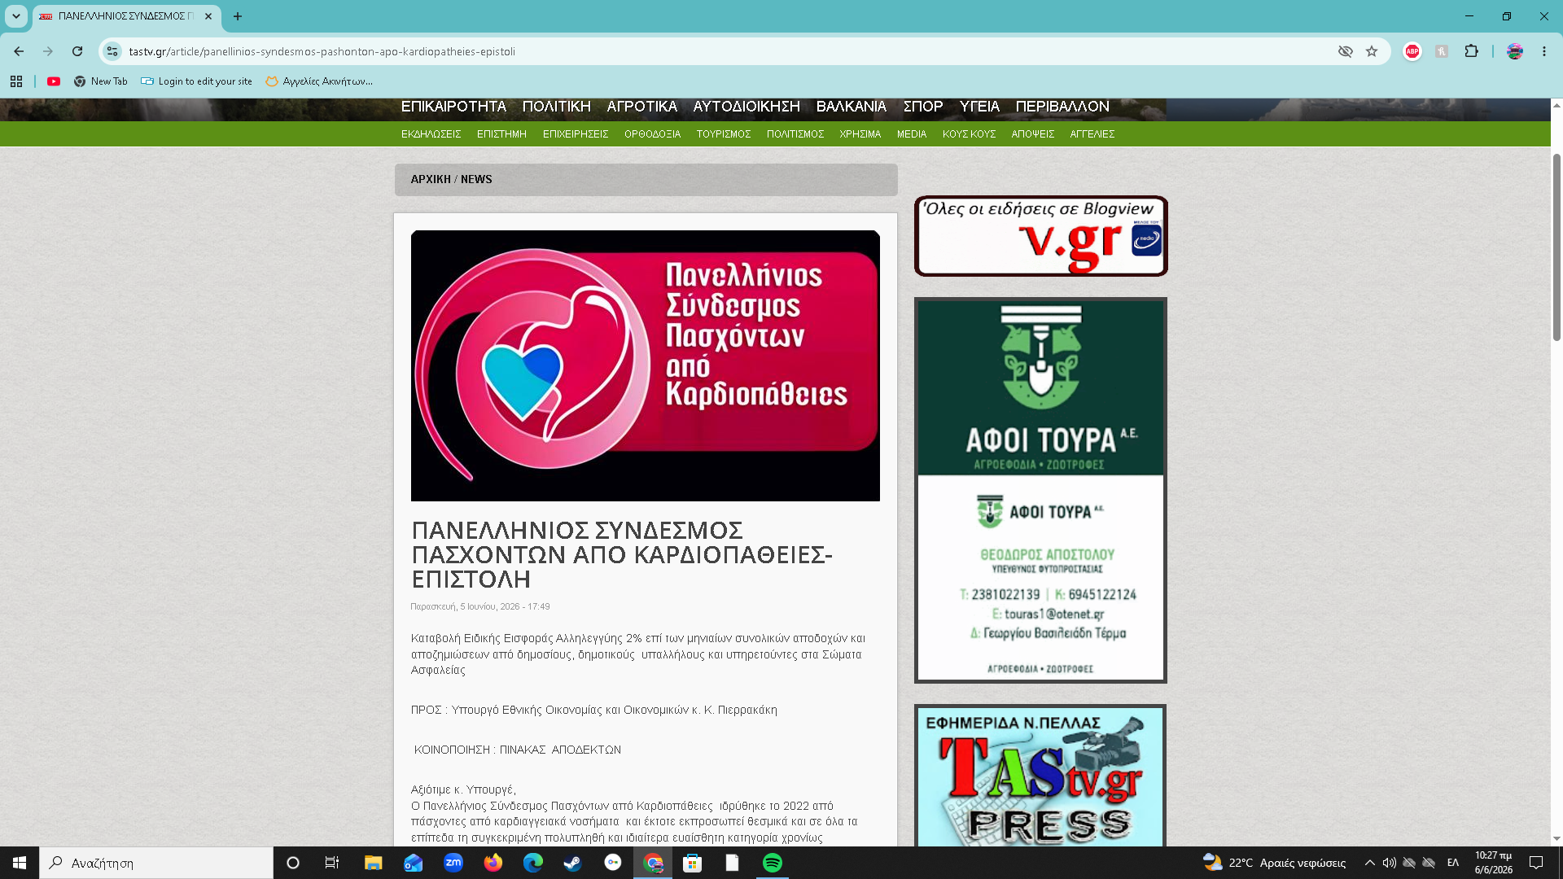This screenshot has height=879, width=1563.
Task: Reload the page with the refresh icon
Action: point(77,51)
